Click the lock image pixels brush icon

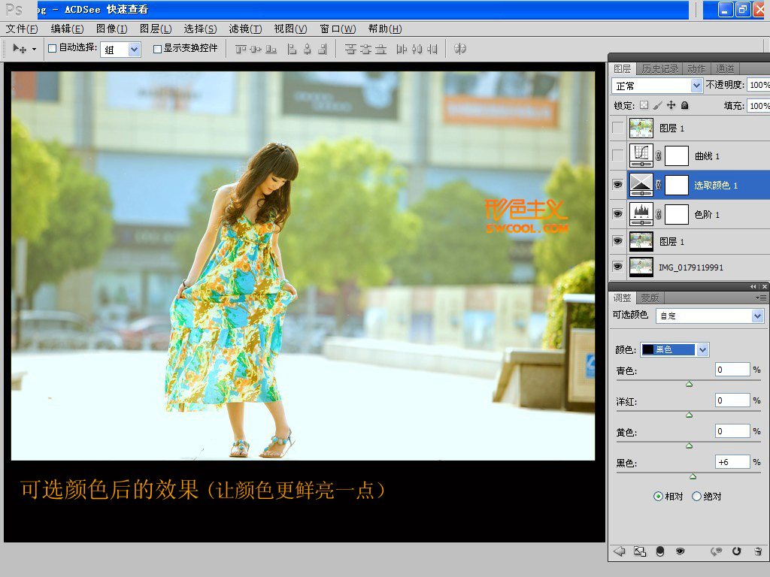658,106
